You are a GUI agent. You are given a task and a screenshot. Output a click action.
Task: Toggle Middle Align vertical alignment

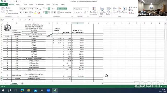[x=46, y=9]
